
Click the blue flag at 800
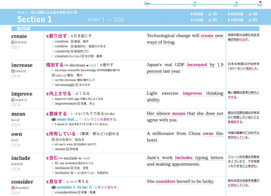coord(195,3)
